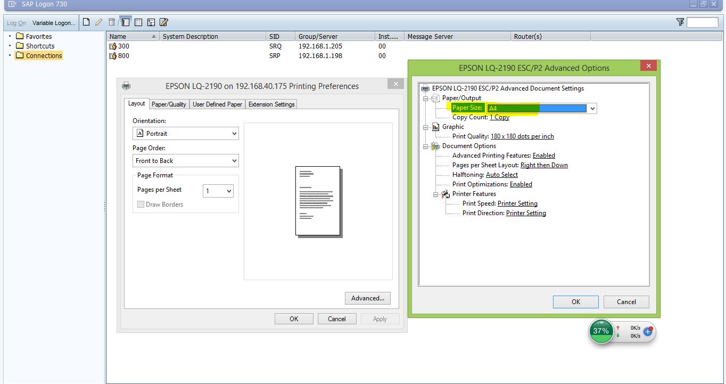
Task: Click the SAP Logon title bar icon
Action: [x=12, y=4]
